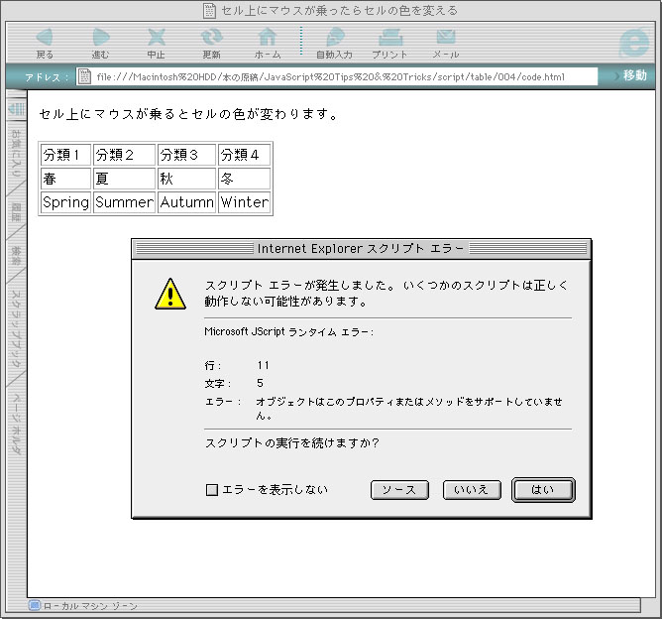
Task: Click the スクリプトの実行を続けますか? text
Action: pos(292,442)
